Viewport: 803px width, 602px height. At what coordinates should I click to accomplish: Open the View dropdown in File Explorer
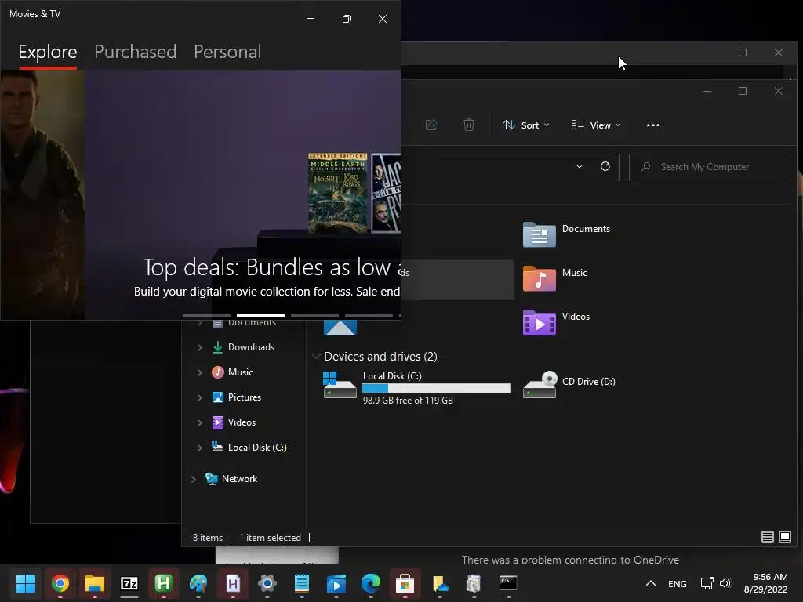[596, 125]
